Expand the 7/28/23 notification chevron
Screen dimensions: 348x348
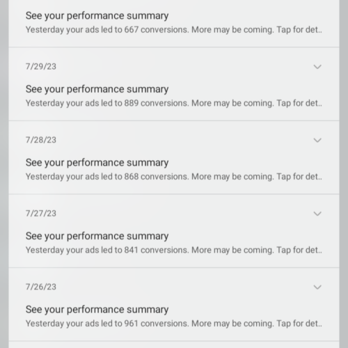point(317,140)
